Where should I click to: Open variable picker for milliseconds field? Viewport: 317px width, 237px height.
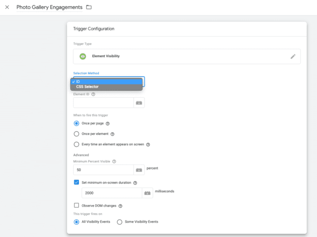147,193
